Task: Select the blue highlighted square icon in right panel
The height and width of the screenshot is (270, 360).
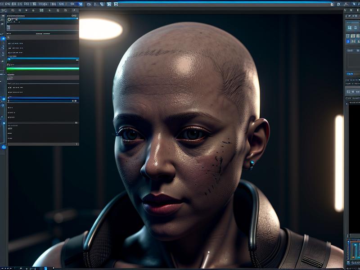Action: (x=348, y=41)
